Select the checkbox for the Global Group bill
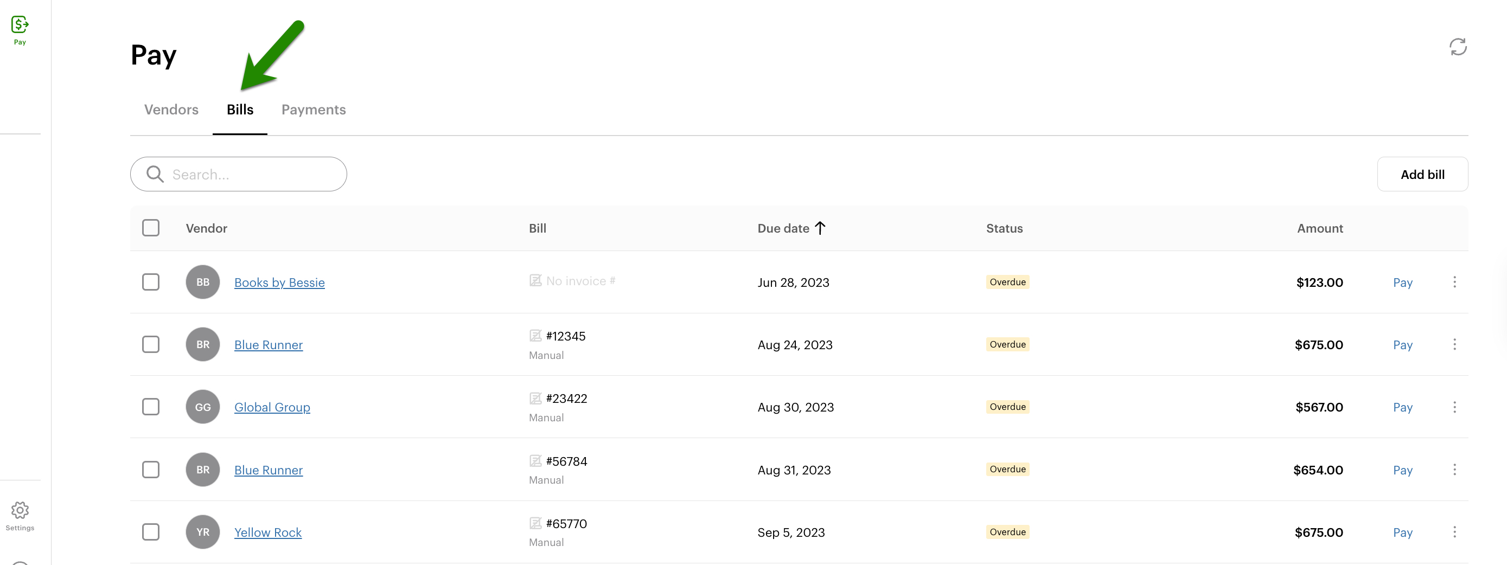 (151, 407)
